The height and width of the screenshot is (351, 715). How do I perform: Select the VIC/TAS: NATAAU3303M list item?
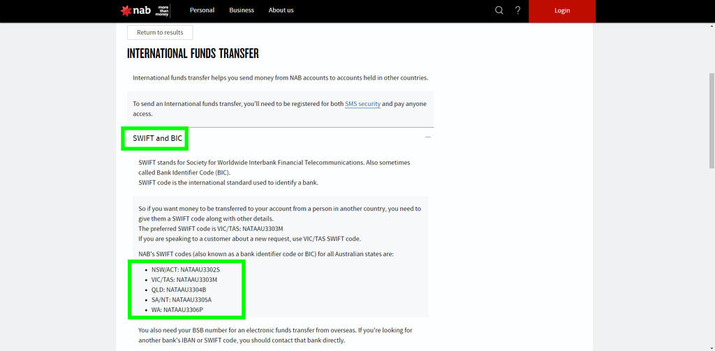(x=184, y=279)
